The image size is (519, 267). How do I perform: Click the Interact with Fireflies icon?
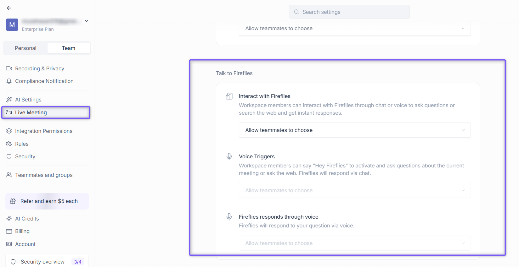coord(229,96)
